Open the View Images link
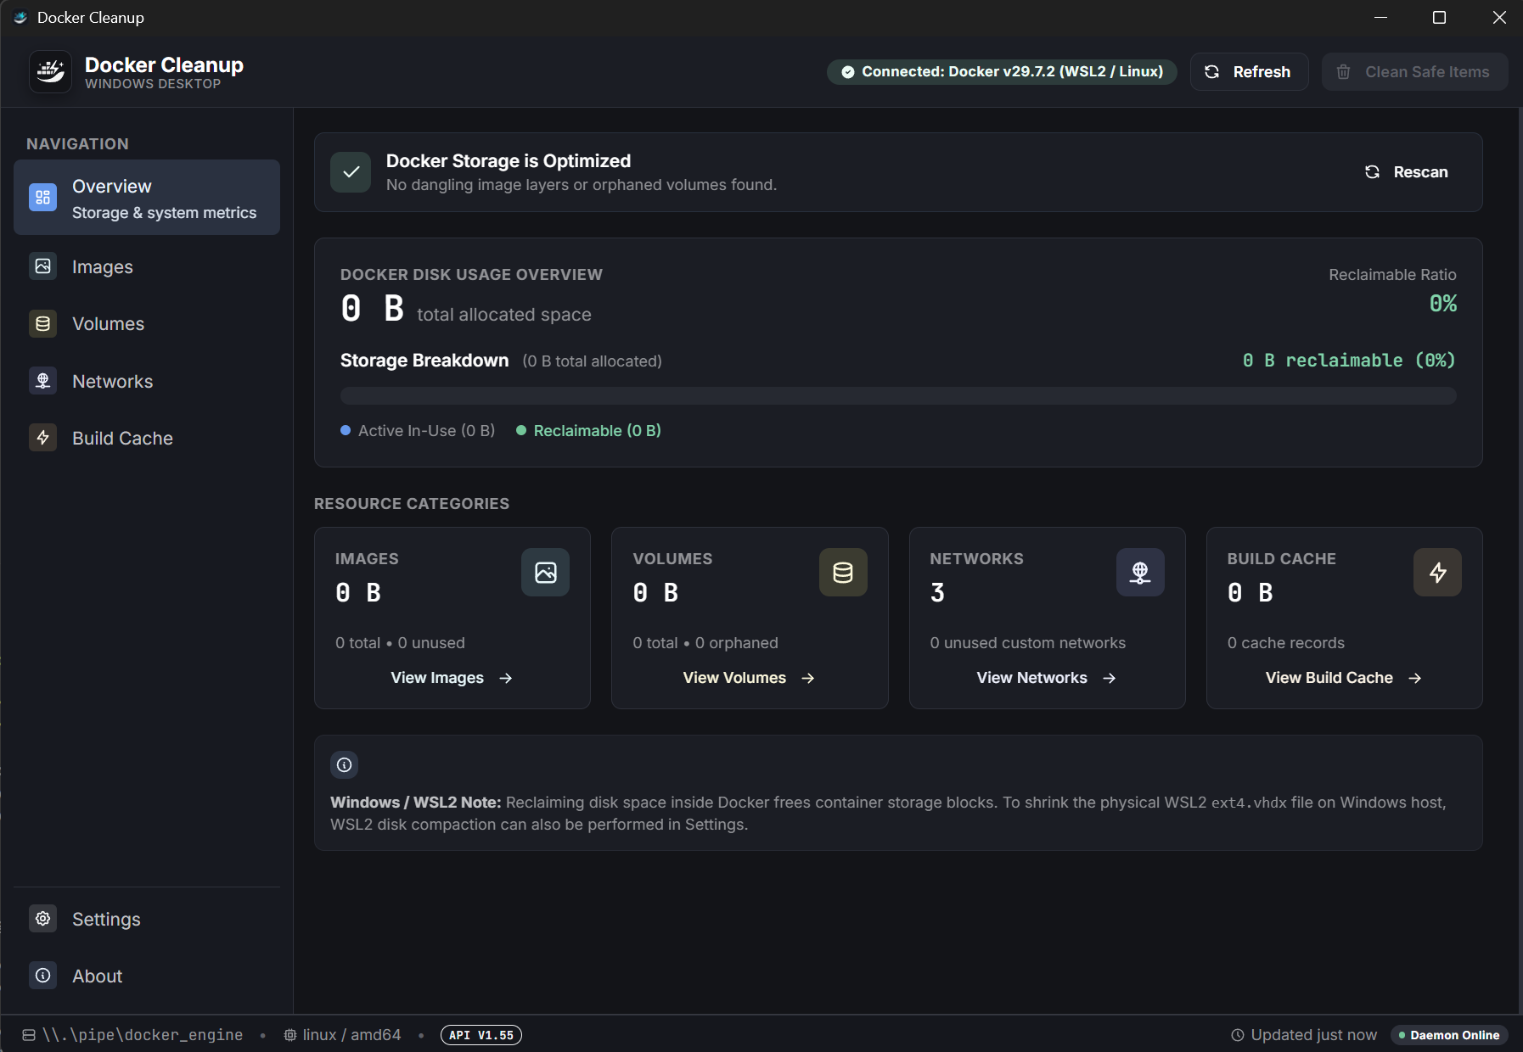 click(452, 678)
